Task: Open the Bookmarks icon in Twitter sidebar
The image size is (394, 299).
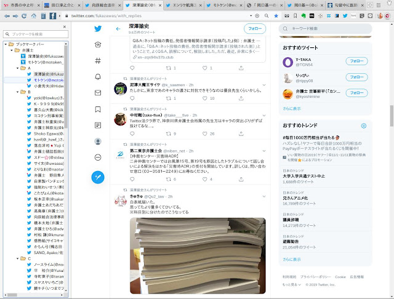Action: point(98,110)
